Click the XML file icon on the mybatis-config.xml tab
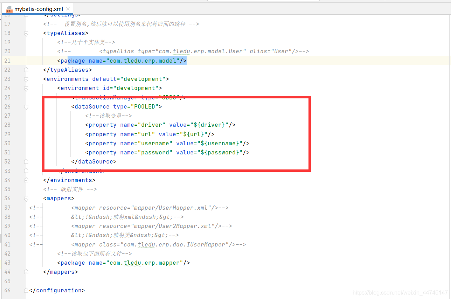This screenshot has height=299, width=451. pyautogui.click(x=9, y=9)
